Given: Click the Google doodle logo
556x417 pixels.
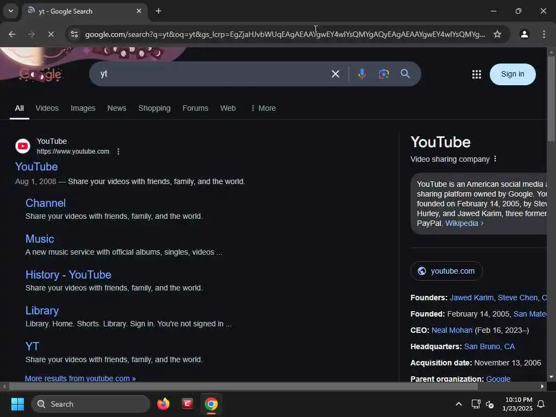Looking at the screenshot, I should click(40, 74).
